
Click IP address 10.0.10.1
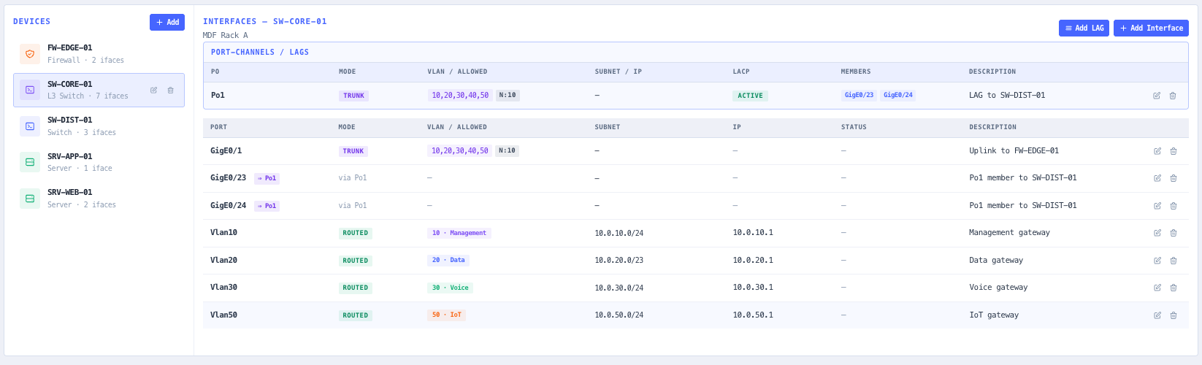point(753,233)
